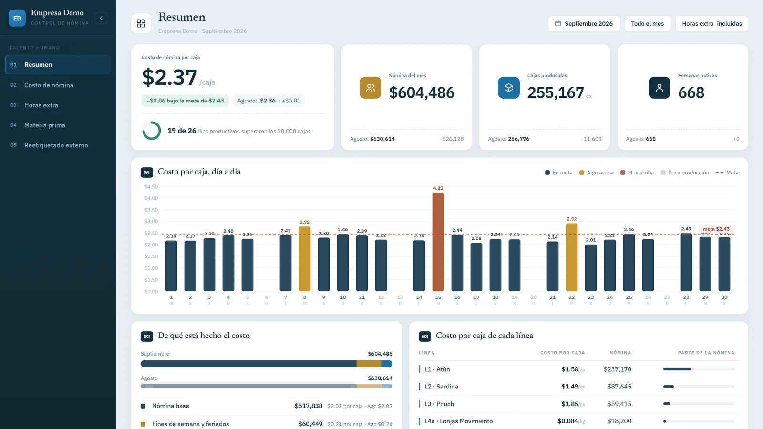Image resolution: width=763 pixels, height=429 pixels.
Task: Click the people icon on Nómina del mes
Action: coord(371,88)
